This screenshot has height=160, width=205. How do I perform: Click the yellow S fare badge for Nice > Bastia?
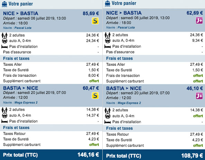tap(95, 21)
